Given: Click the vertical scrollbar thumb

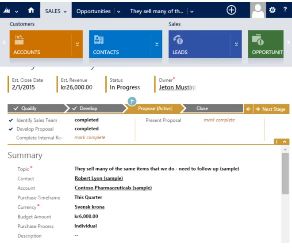Looking at the screenshot, I should point(285,174).
